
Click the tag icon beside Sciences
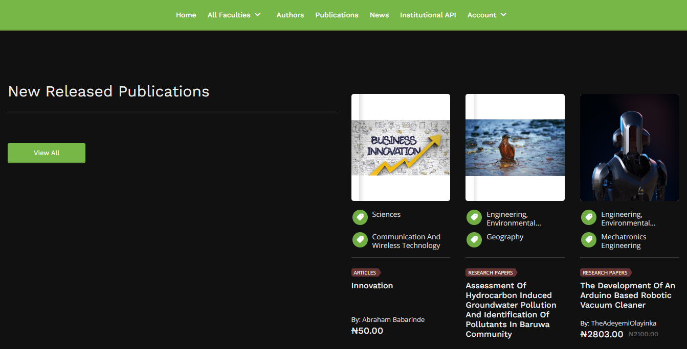(360, 217)
